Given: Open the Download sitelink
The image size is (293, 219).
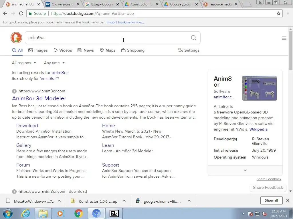Looking at the screenshot, I should (27, 126).
